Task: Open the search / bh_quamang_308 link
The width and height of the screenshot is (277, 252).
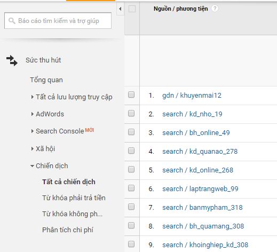Action: coord(203,226)
